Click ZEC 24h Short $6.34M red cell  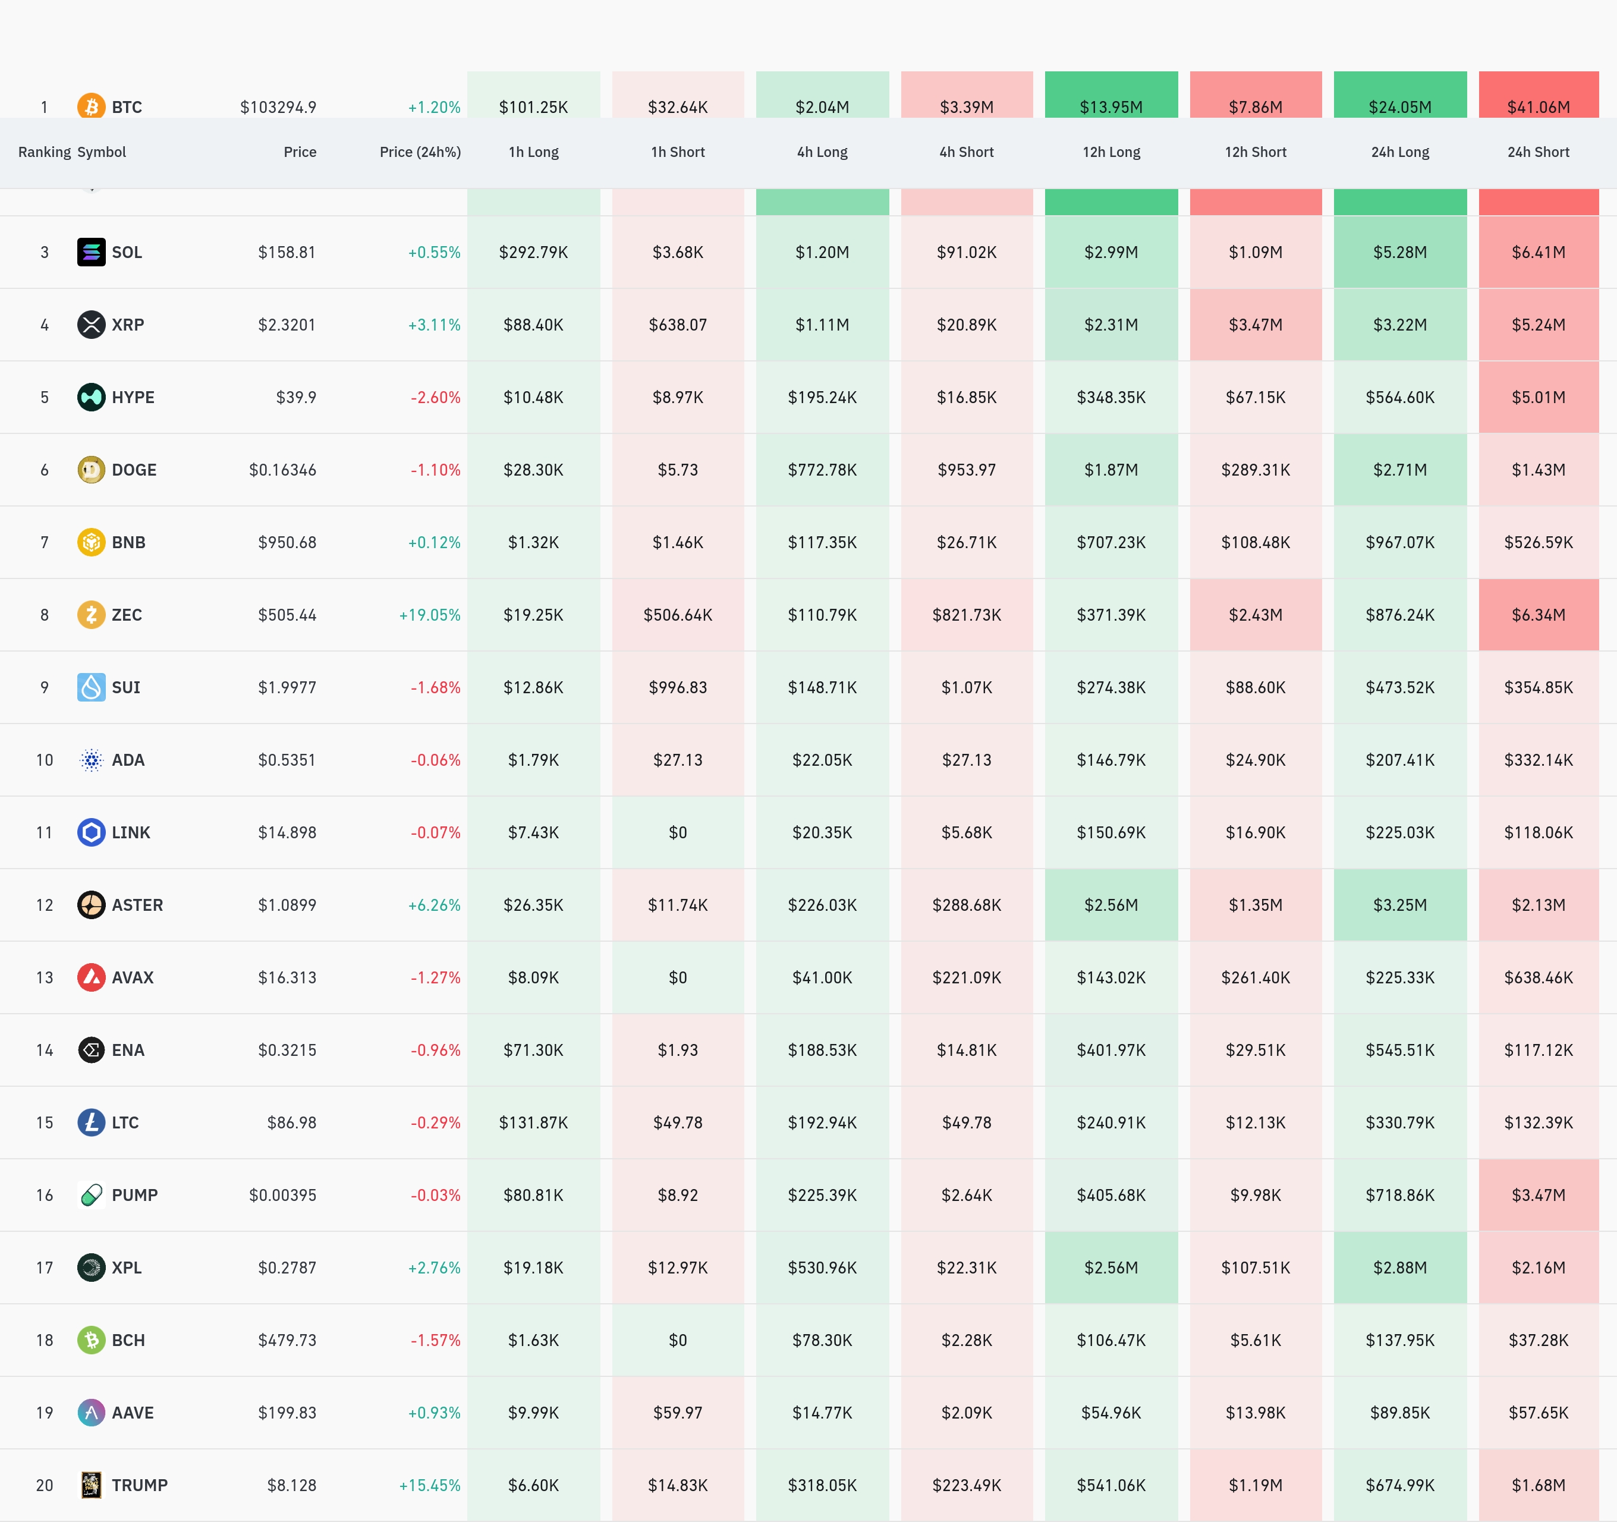click(1537, 614)
